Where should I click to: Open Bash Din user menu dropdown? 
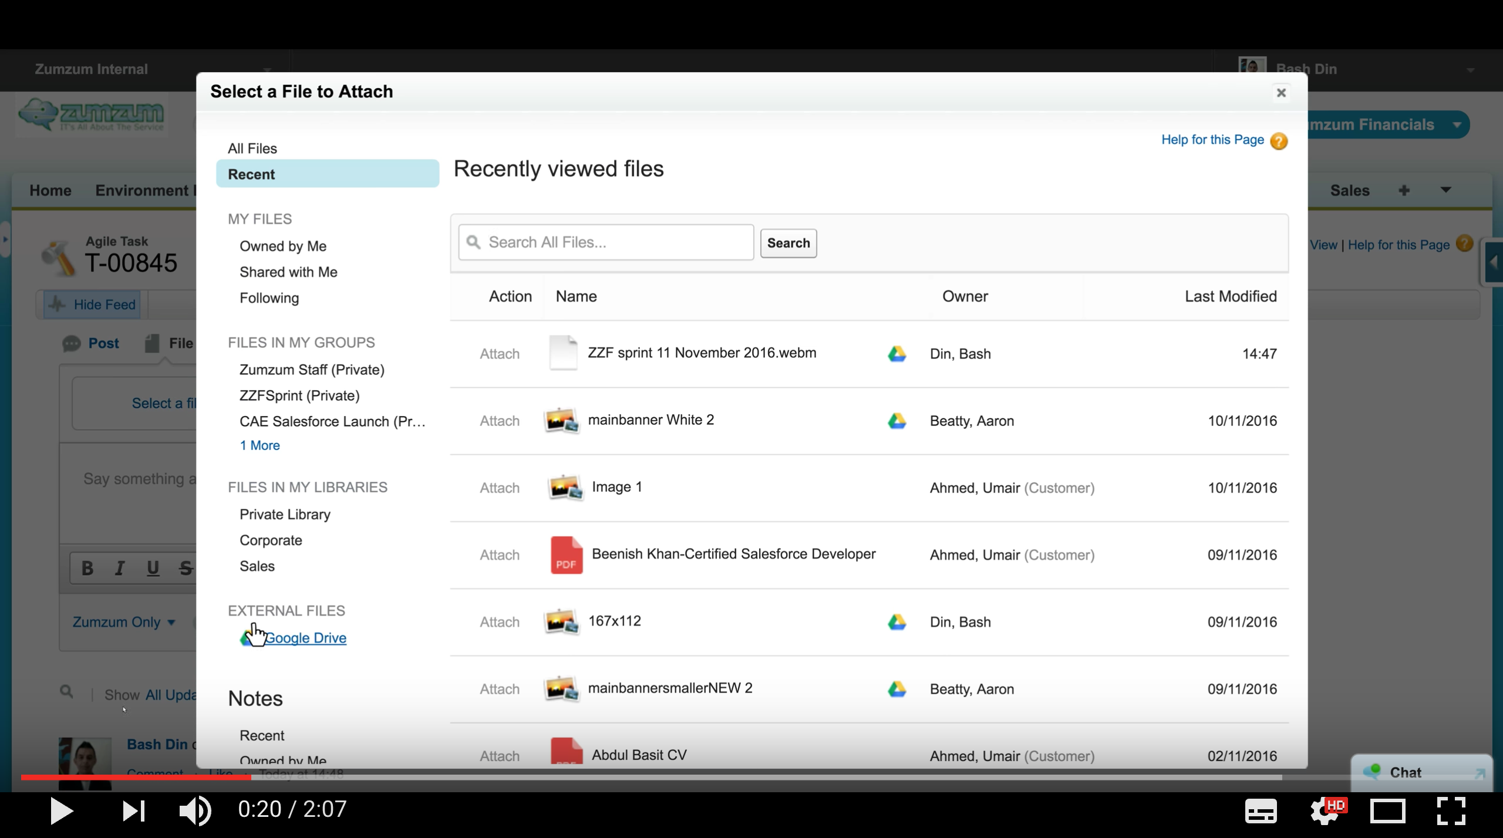(x=1470, y=70)
